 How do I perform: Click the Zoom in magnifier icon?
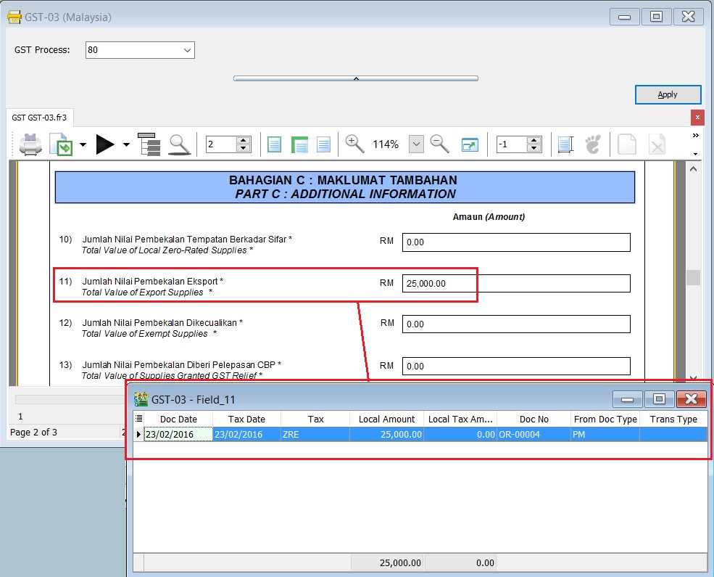point(354,144)
